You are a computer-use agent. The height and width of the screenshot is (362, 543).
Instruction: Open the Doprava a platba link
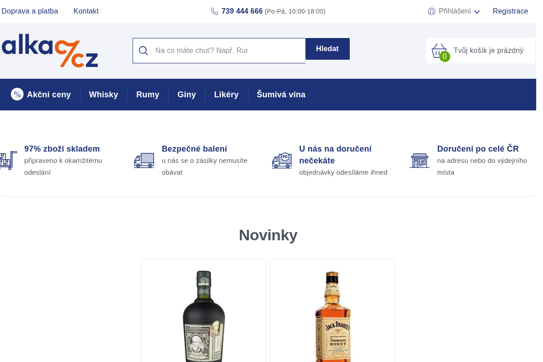[x=30, y=11]
